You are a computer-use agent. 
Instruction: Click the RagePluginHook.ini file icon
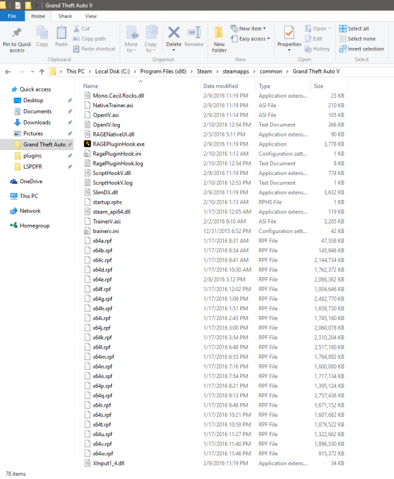(87, 154)
